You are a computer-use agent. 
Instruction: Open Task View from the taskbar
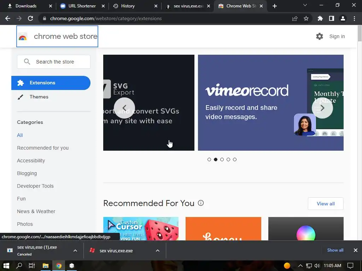(32, 266)
